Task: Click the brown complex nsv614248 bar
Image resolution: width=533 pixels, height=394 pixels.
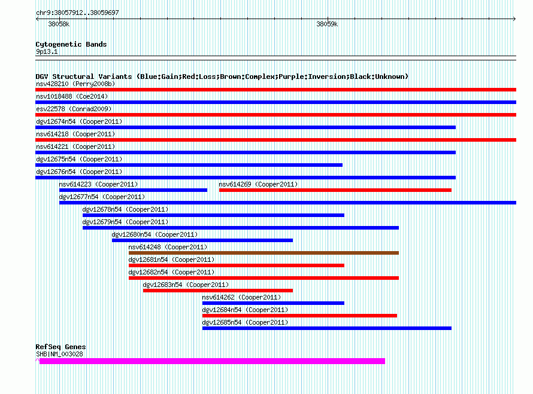Action: (264, 253)
